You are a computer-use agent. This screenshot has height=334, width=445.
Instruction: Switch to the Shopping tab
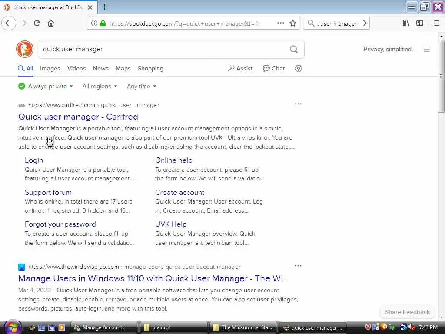pos(150,68)
